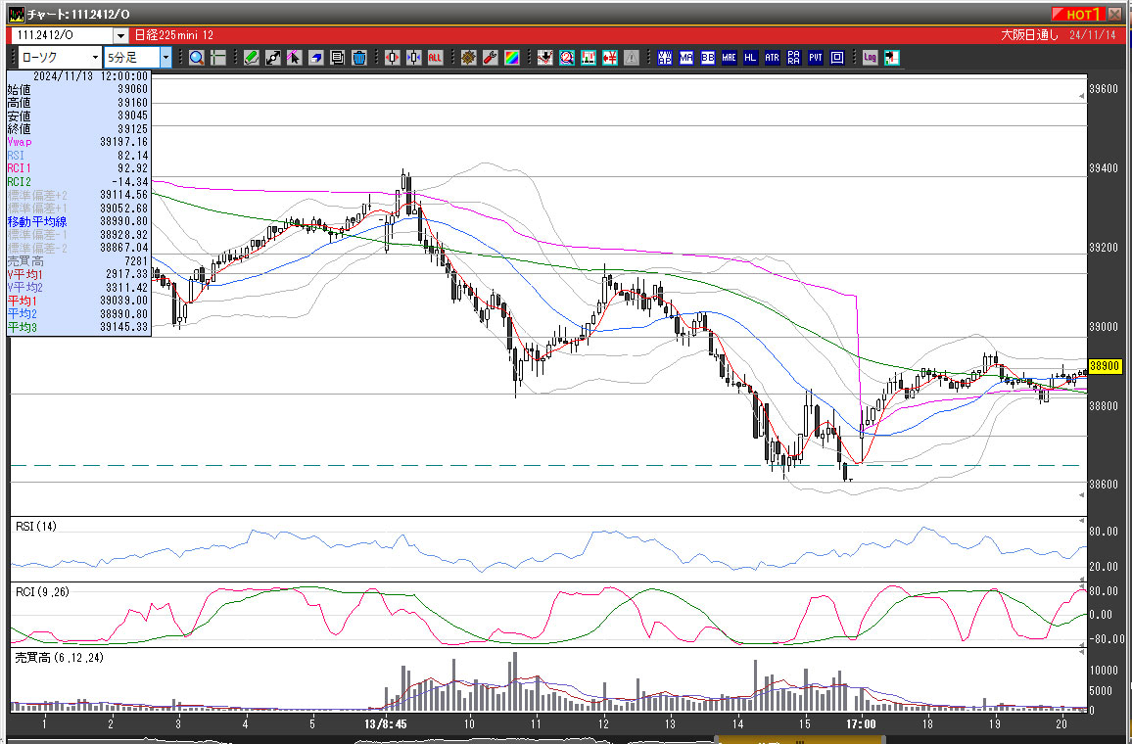Click the Vwap row in data panel
This screenshot has width=1132, height=744.
point(78,142)
